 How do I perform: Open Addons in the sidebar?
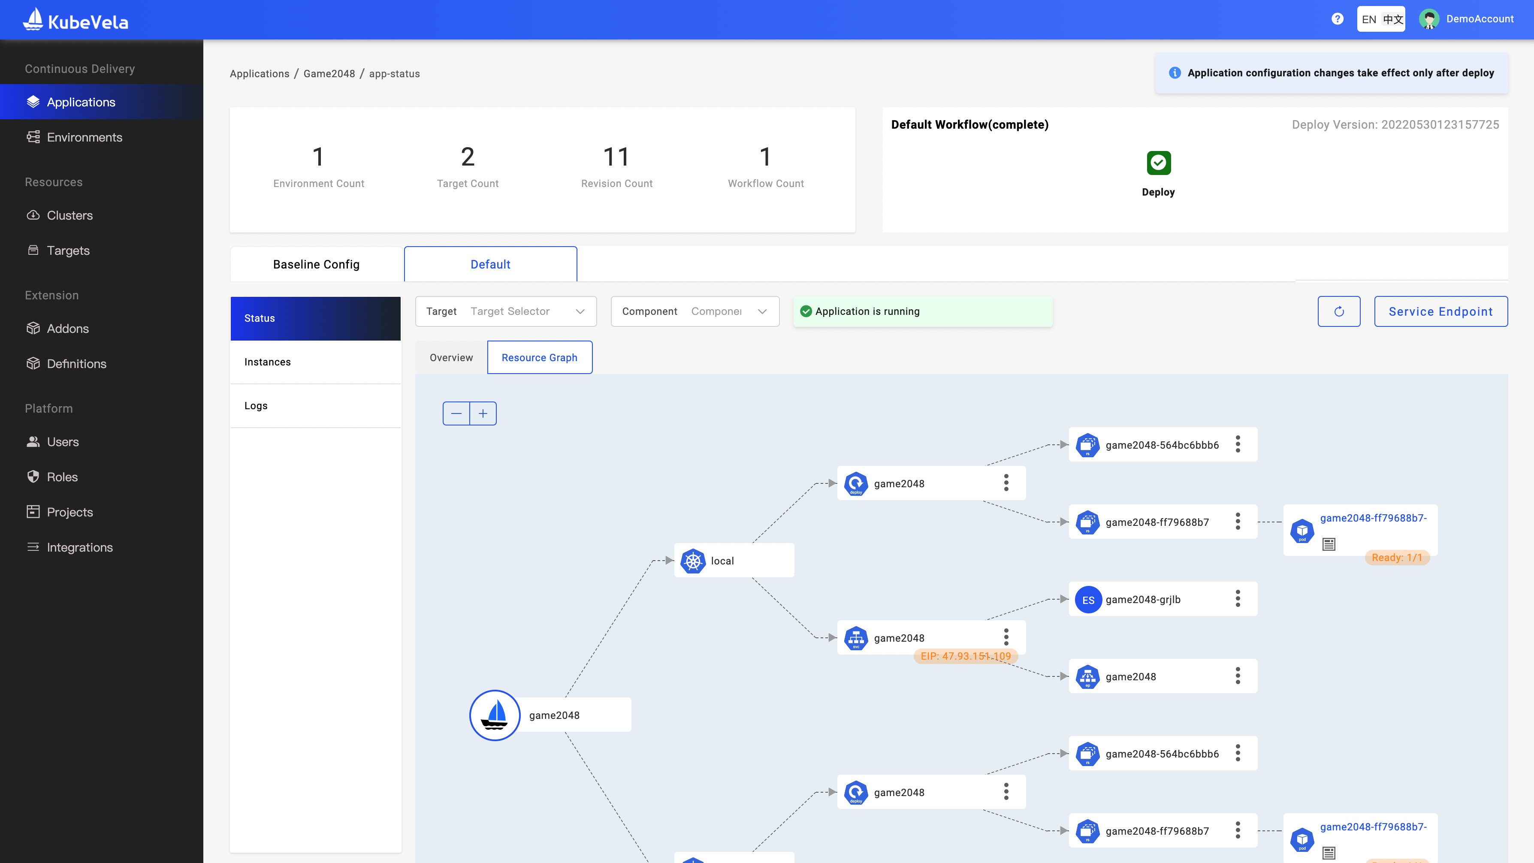(x=67, y=329)
